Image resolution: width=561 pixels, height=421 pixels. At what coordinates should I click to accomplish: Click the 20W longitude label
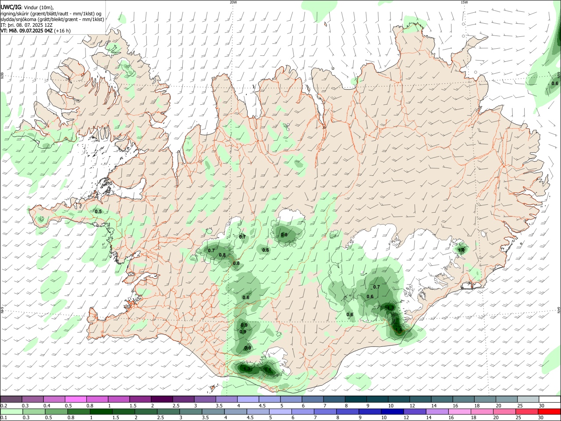(x=233, y=2)
